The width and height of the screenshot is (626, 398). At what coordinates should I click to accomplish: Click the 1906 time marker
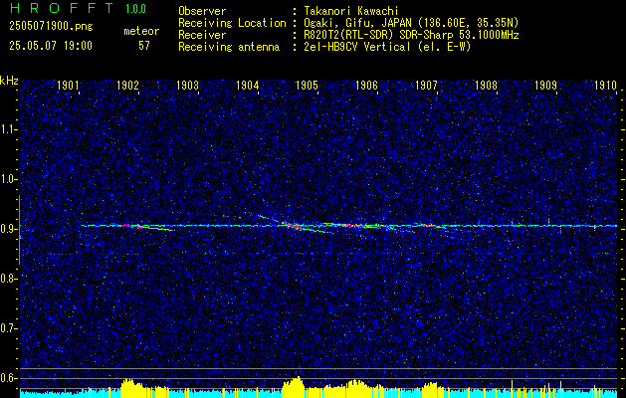[367, 86]
